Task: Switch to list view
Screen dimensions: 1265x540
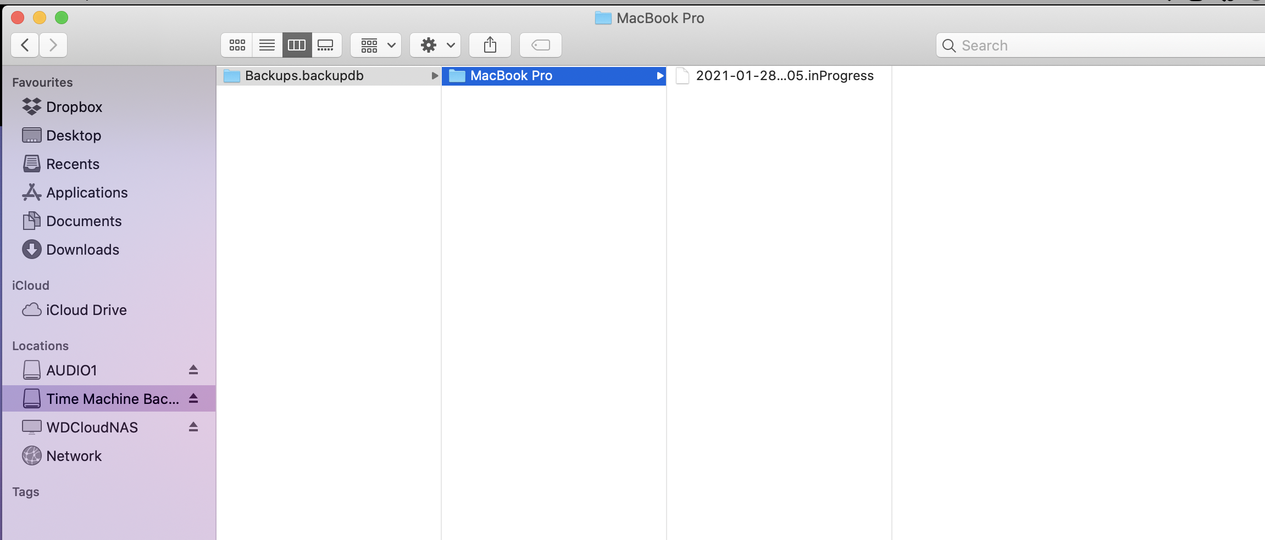Action: [x=267, y=45]
